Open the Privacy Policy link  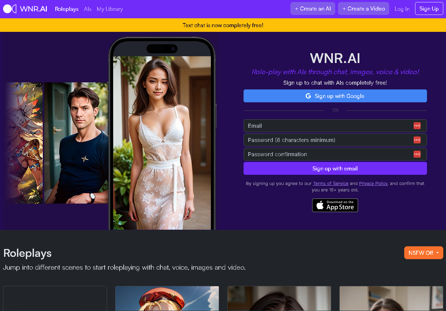pyautogui.click(x=373, y=183)
